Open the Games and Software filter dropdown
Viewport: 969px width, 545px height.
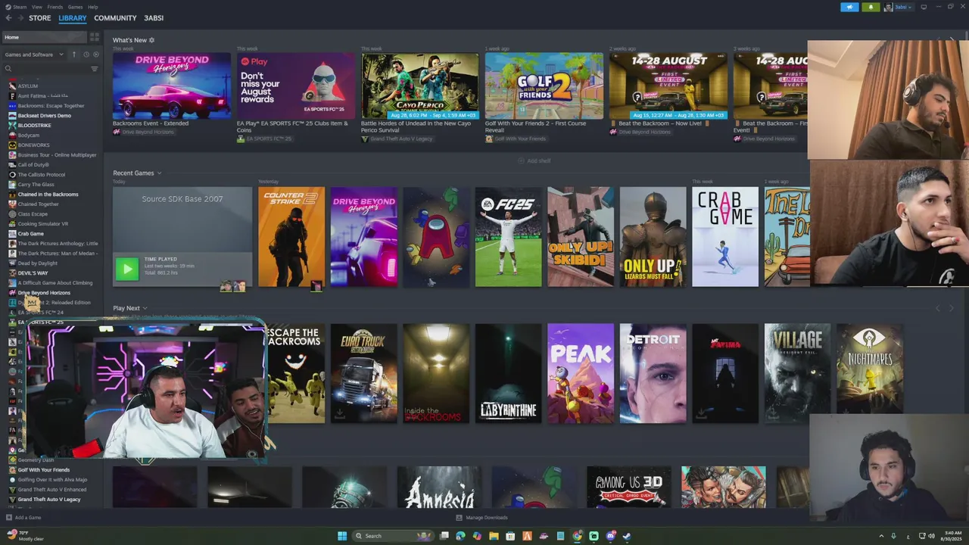[34, 54]
